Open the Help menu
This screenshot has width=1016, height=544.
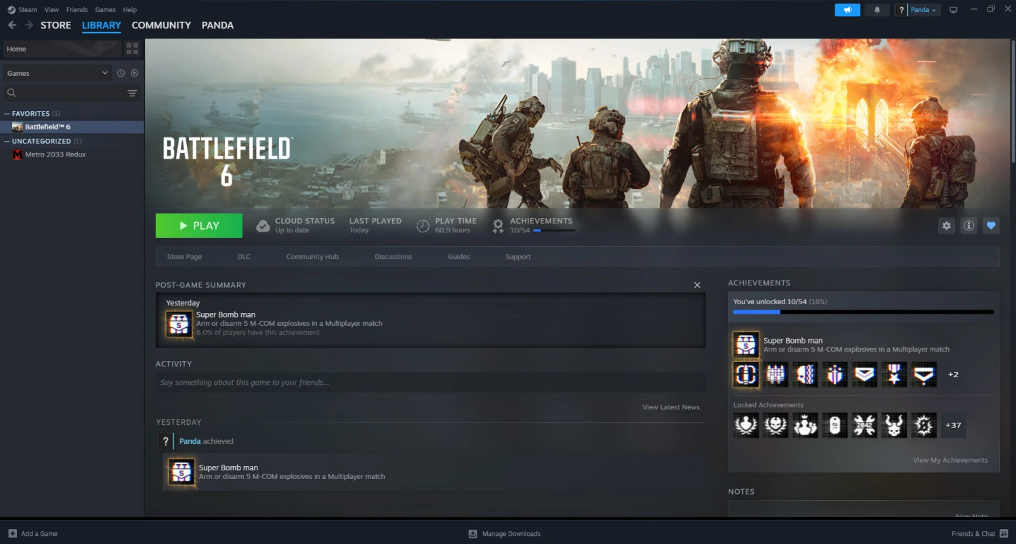pyautogui.click(x=130, y=10)
